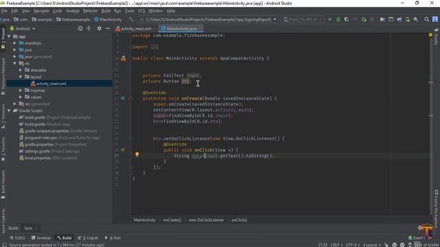This screenshot has height=247, width=440.
Task: Run the app with the green play button
Action: pyautogui.click(x=330, y=19)
